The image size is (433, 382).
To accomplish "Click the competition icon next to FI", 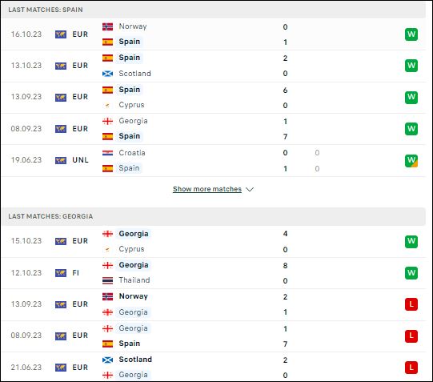I will pos(61,273).
